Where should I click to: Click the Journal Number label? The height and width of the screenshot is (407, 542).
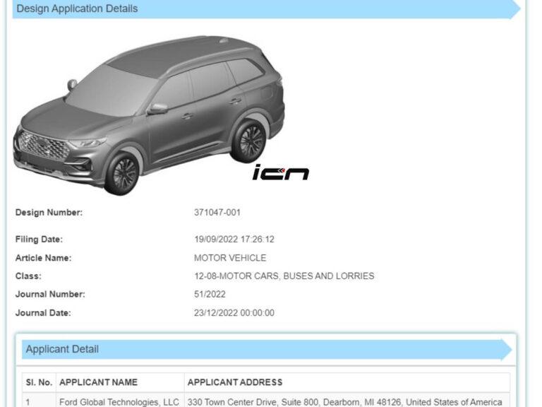click(x=50, y=294)
